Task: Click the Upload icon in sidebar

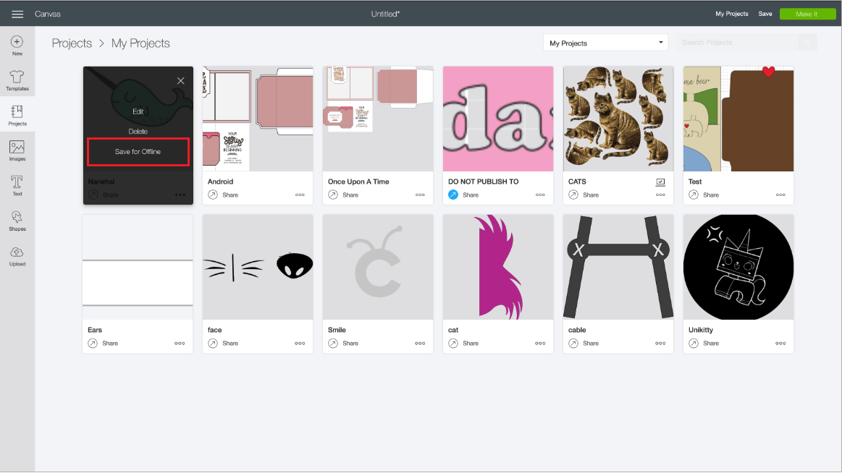Action: coord(16,254)
